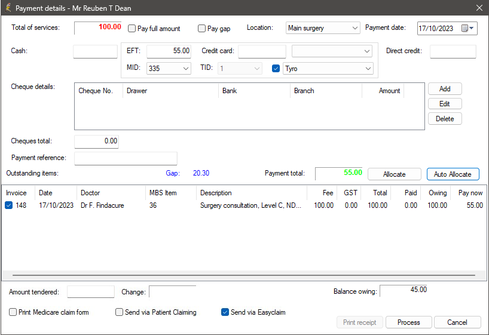The height and width of the screenshot is (335, 489).
Task: Click the horizontal scrollbar in items list
Action: 244,275
